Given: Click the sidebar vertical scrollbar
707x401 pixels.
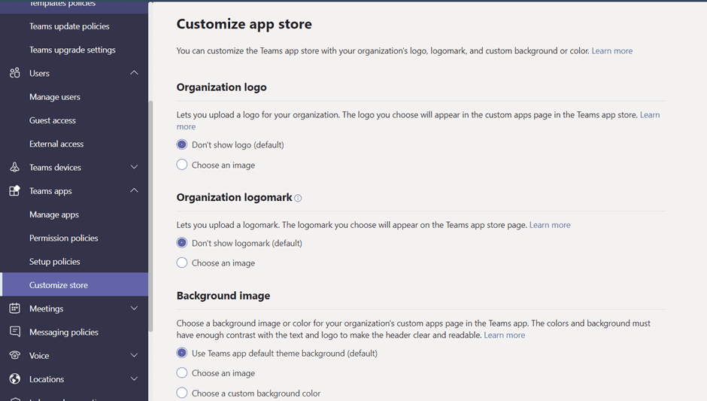Looking at the screenshot, I should 150,217.
